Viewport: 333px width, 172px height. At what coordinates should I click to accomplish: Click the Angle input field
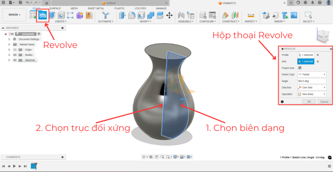[312, 81]
